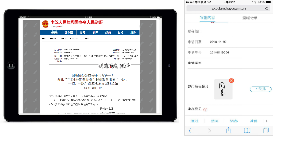The height and width of the screenshot is (141, 288).
Task: Tap the 申请日期 label
Action: (194, 42)
